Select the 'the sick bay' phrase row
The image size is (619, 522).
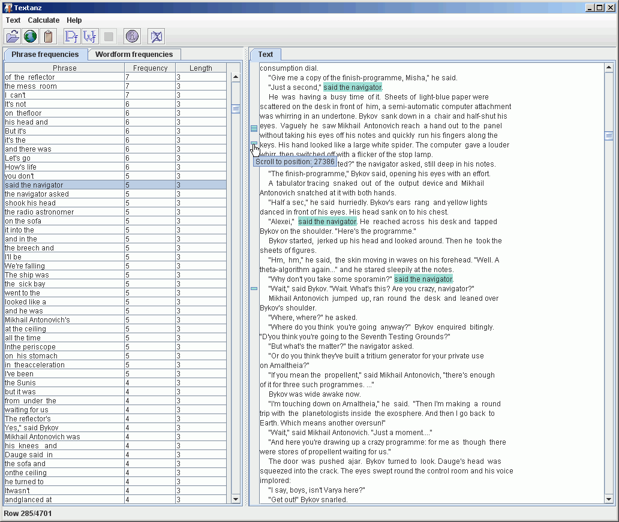tap(115, 283)
